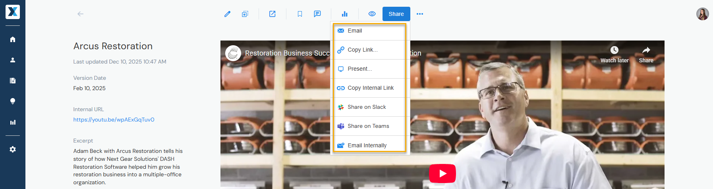This screenshot has height=189, width=713.
Task: Play the YouTube video
Action: [442, 173]
